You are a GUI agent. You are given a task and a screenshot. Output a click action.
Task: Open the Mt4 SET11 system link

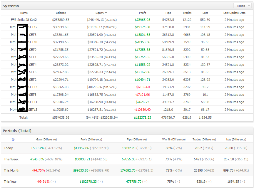click(x=24, y=102)
